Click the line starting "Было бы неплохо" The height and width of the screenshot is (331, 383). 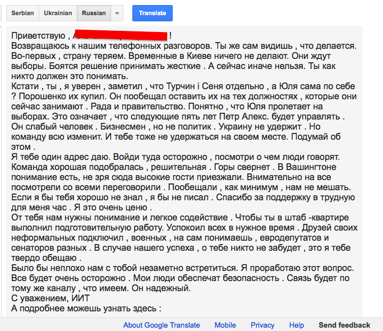pos(183,268)
